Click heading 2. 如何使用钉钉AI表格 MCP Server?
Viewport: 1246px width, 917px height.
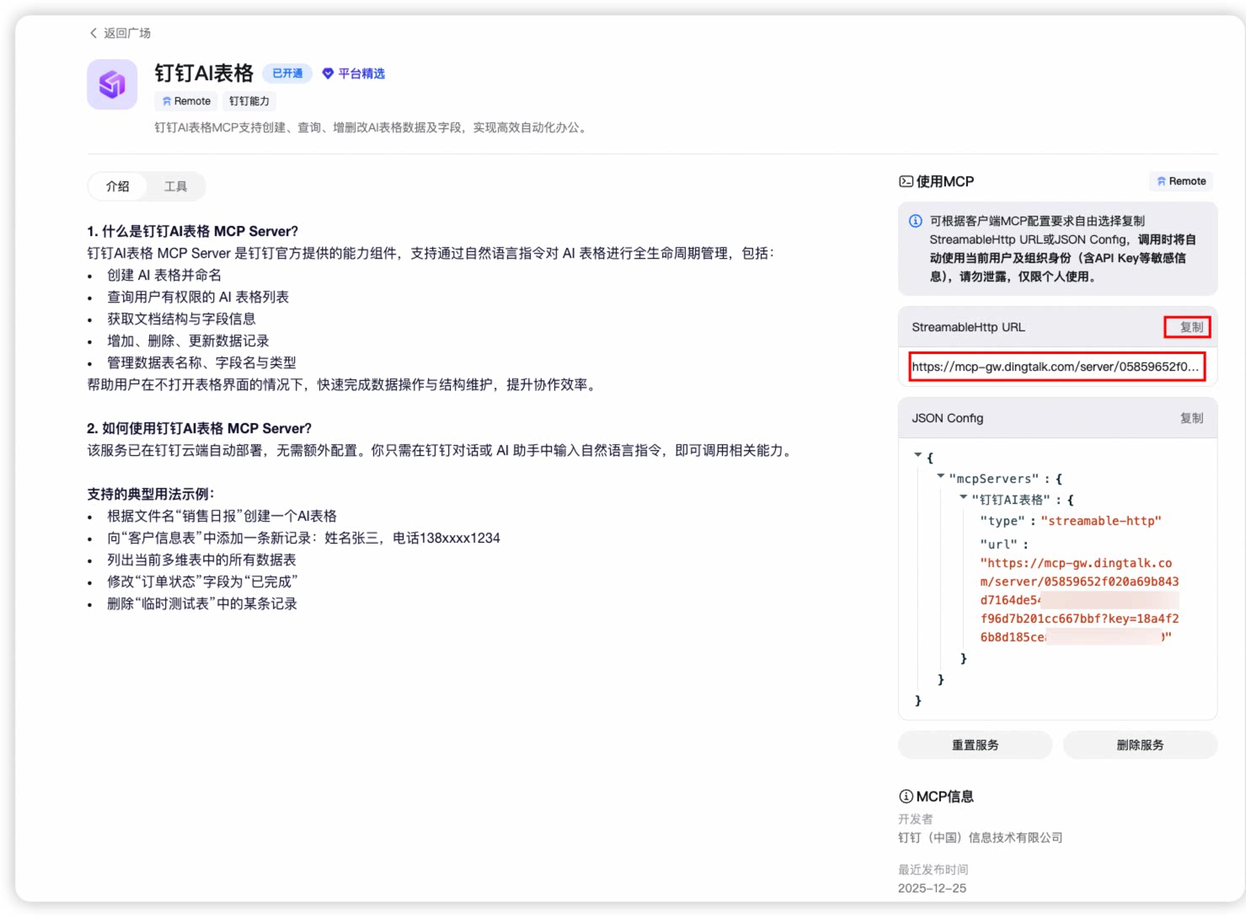pos(199,428)
